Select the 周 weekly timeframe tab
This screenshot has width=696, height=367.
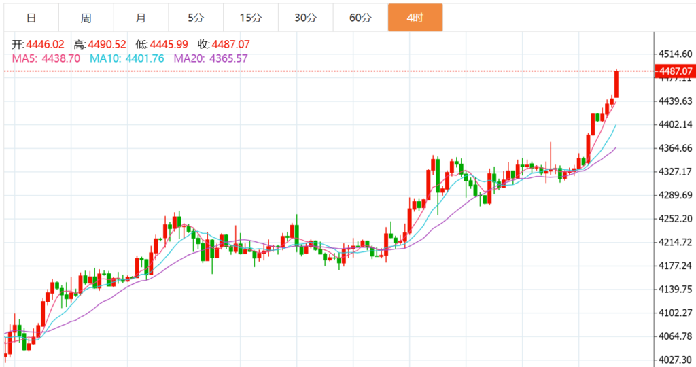tap(86, 18)
